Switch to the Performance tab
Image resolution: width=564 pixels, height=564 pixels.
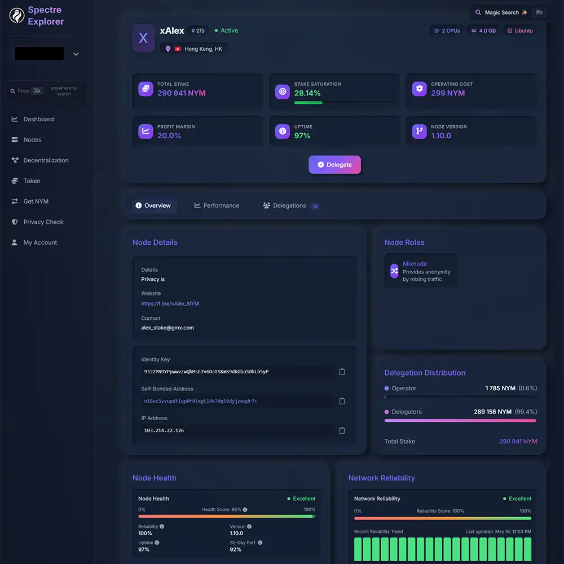(x=217, y=206)
